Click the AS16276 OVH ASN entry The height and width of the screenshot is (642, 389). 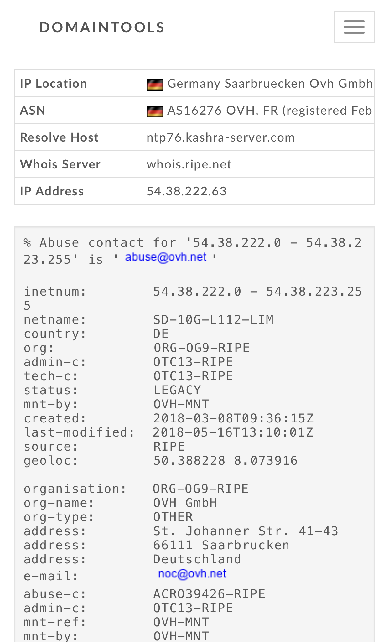point(269,111)
